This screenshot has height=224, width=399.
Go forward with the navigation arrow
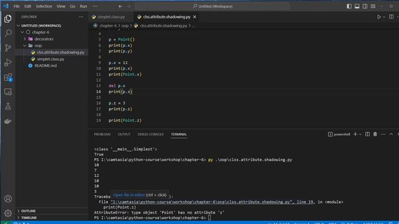coord(128,6)
